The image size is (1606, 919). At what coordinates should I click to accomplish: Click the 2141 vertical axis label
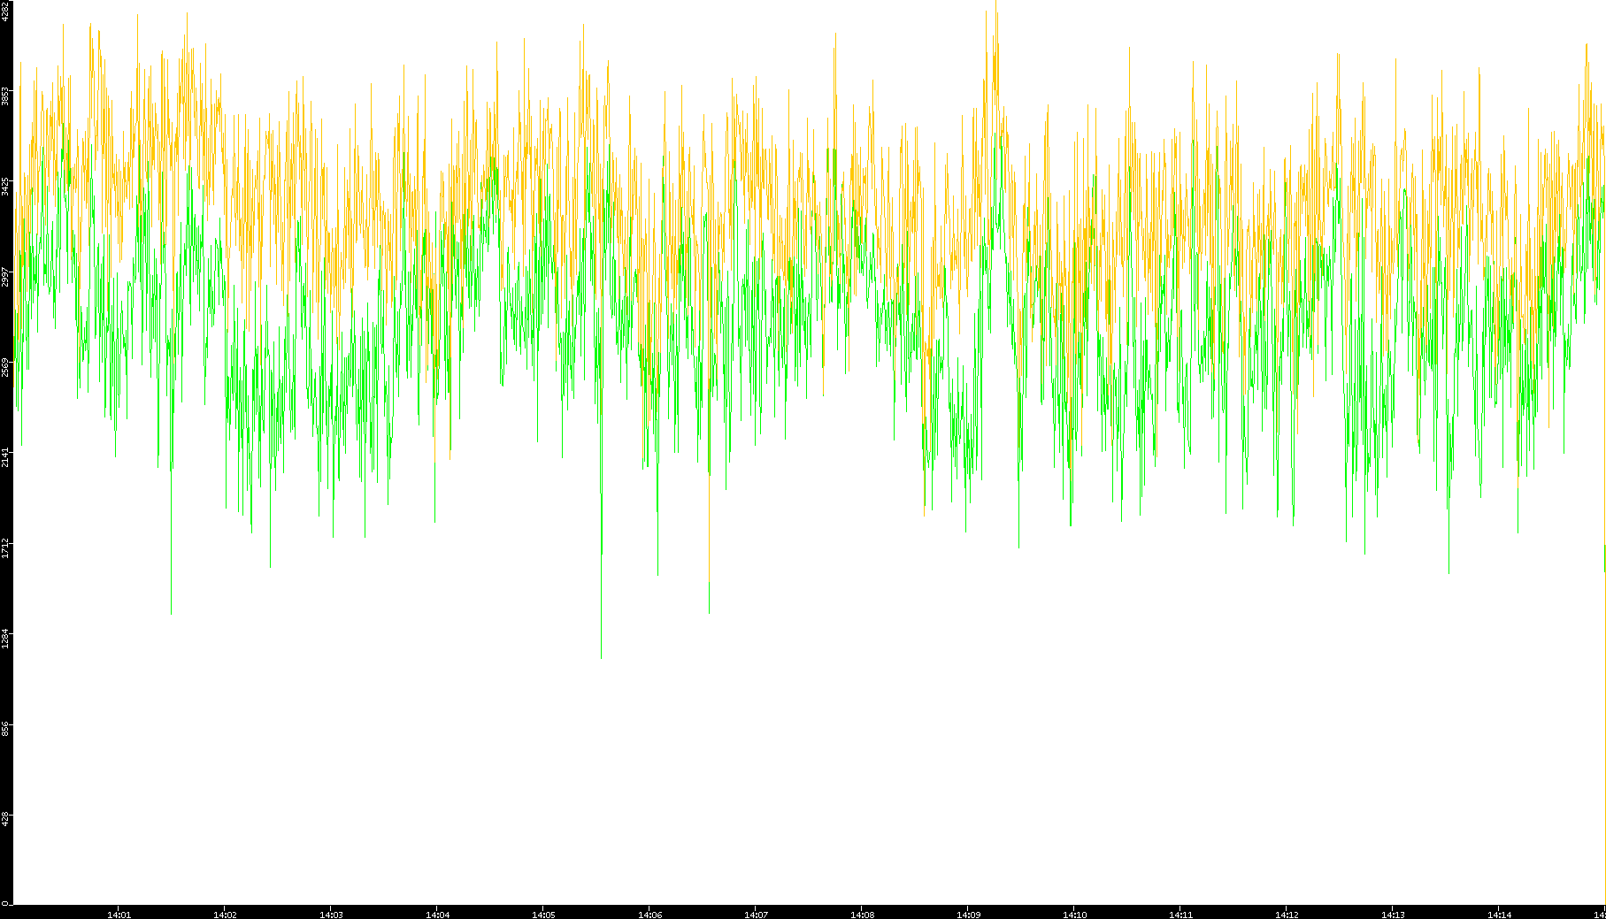6,457
